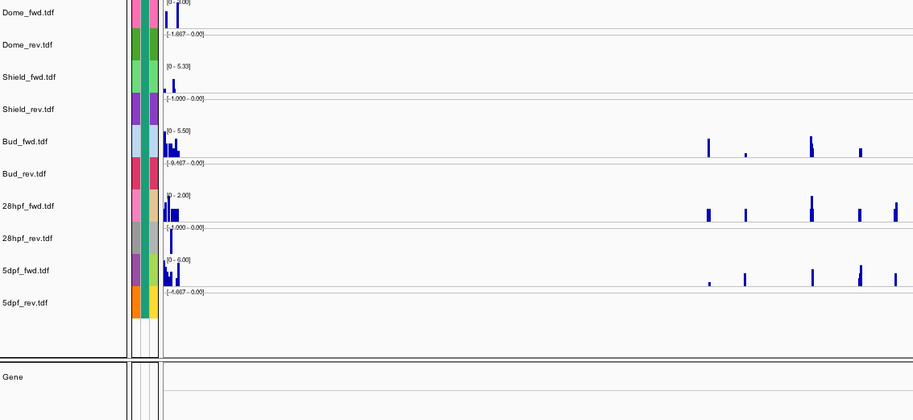The width and height of the screenshot is (913, 420).
Task: Select the Dome_fwd.tdf track name
Action: point(28,13)
